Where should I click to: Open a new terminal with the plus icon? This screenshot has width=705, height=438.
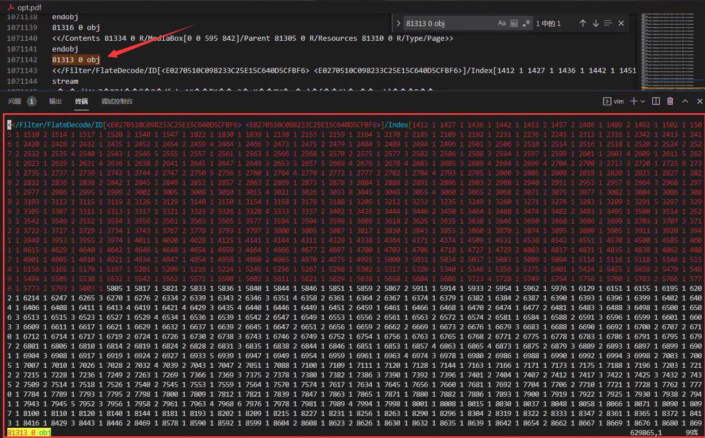[632, 101]
